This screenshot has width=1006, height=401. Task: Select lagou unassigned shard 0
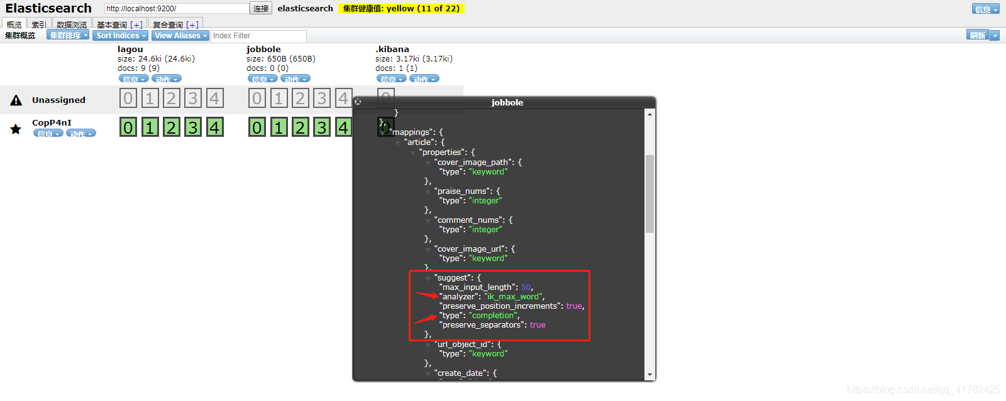point(128,99)
